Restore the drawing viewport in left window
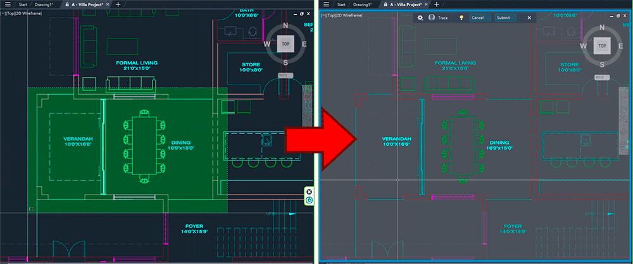 tap(302, 14)
